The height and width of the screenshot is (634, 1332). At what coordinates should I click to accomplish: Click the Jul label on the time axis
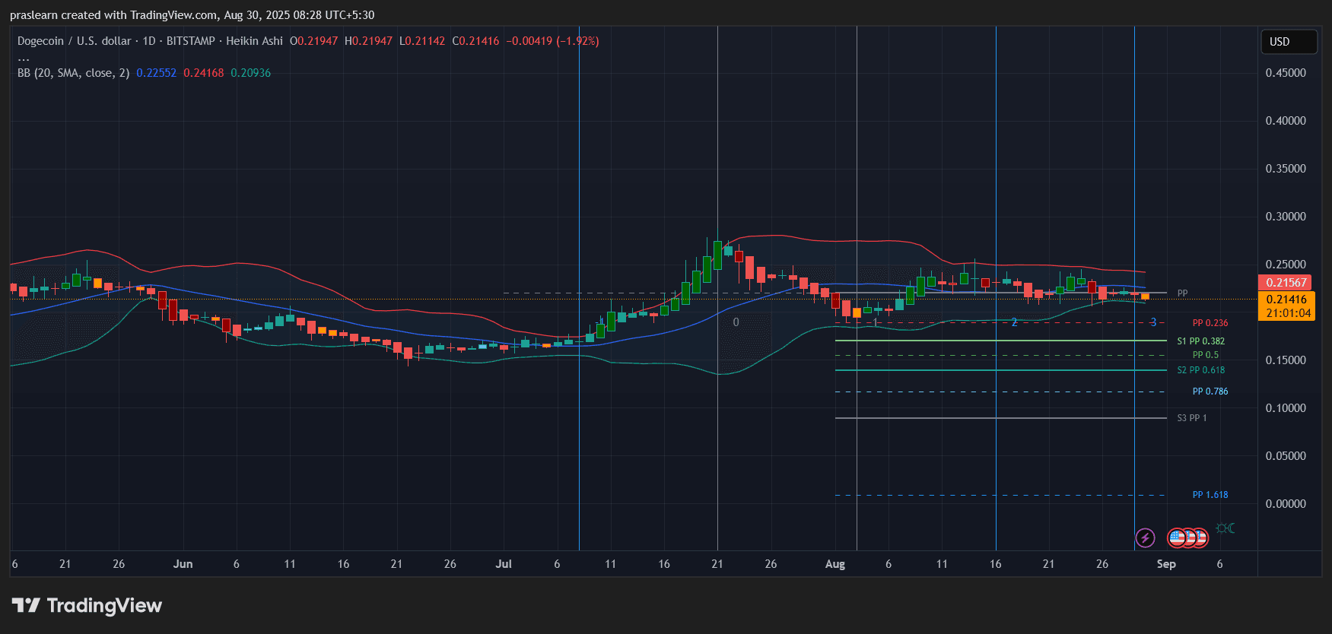tap(503, 564)
